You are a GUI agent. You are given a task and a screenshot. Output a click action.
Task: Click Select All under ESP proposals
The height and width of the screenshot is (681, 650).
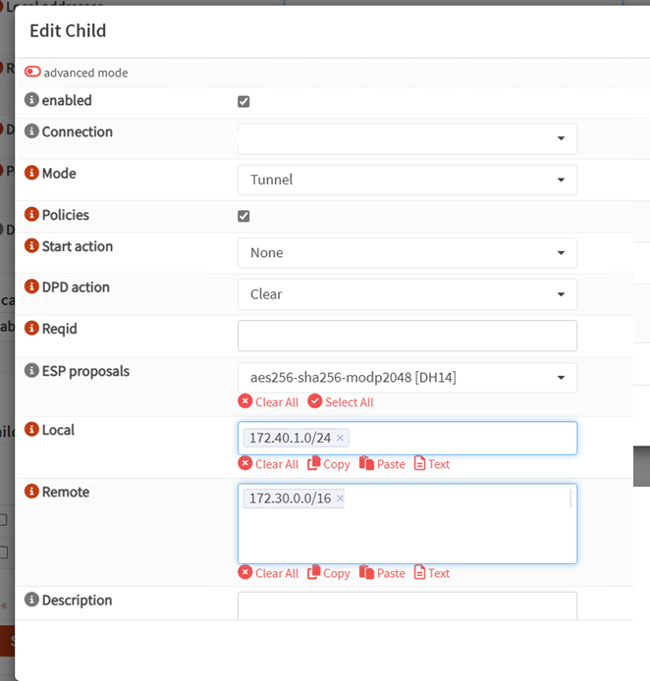click(341, 402)
